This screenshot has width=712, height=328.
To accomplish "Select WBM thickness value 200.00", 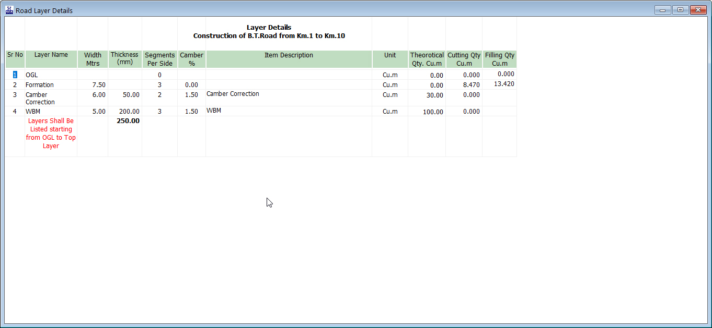I will click(124, 111).
